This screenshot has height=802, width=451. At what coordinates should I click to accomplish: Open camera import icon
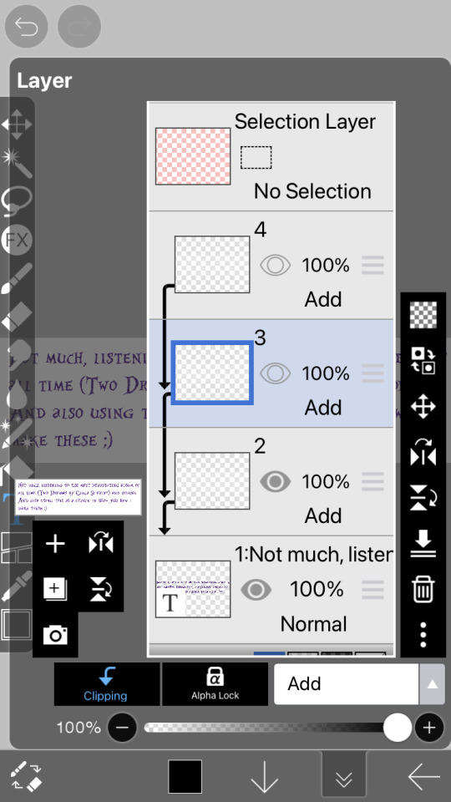(55, 635)
